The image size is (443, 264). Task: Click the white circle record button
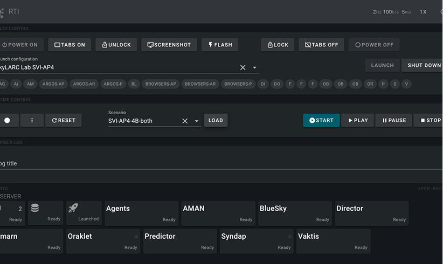tap(8, 120)
